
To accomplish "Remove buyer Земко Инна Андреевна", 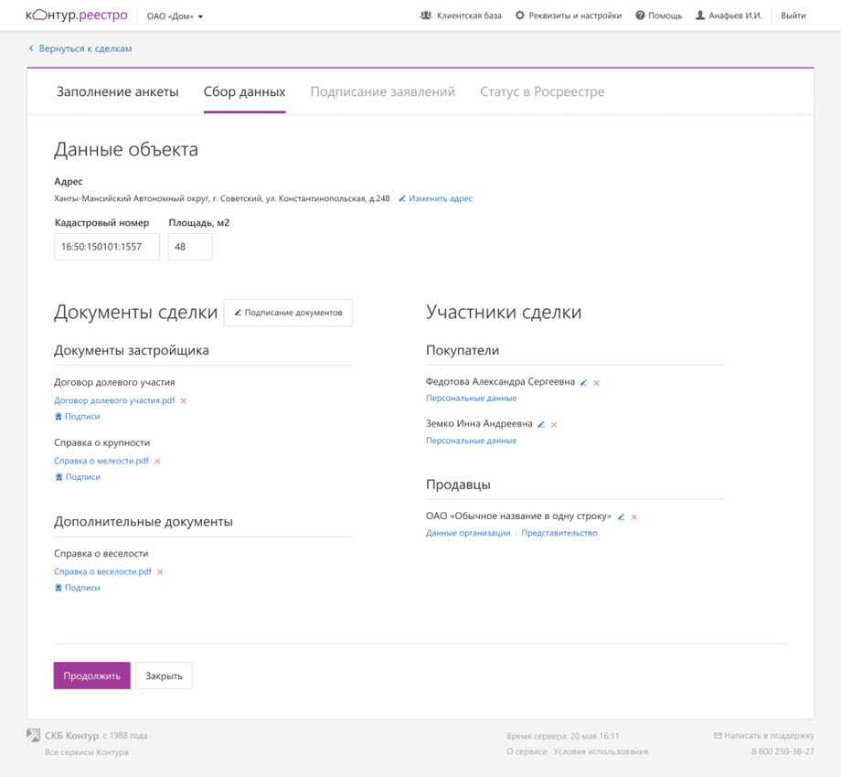I will pos(554,425).
